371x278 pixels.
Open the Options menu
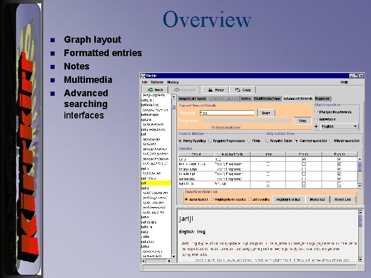click(x=157, y=82)
